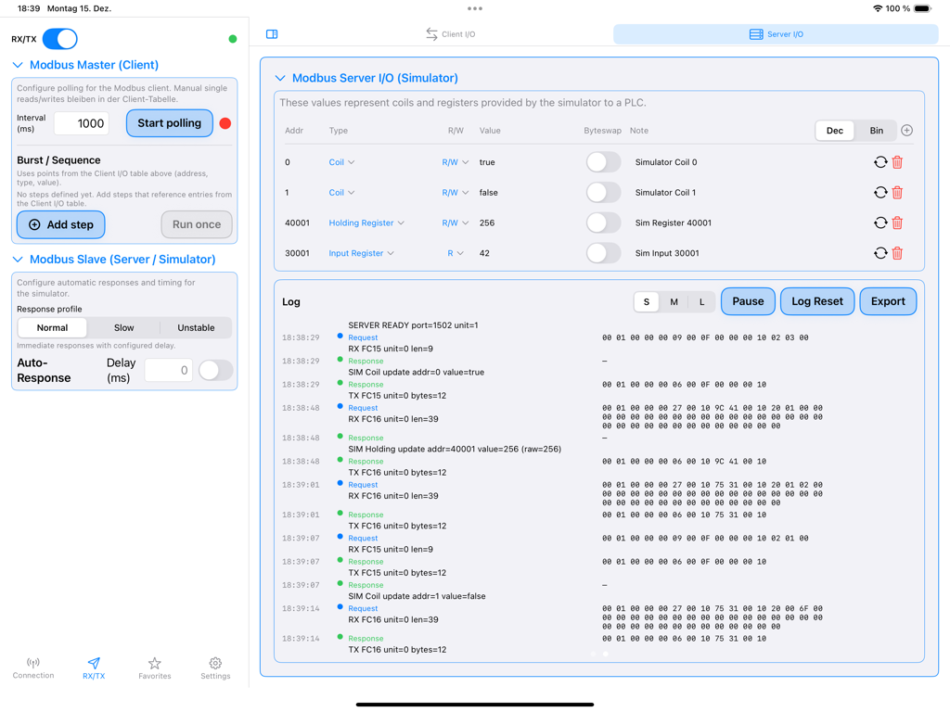Screen dimensions: 950x712
Task: Open the sidebar split-view icon top left
Action: [x=272, y=33]
